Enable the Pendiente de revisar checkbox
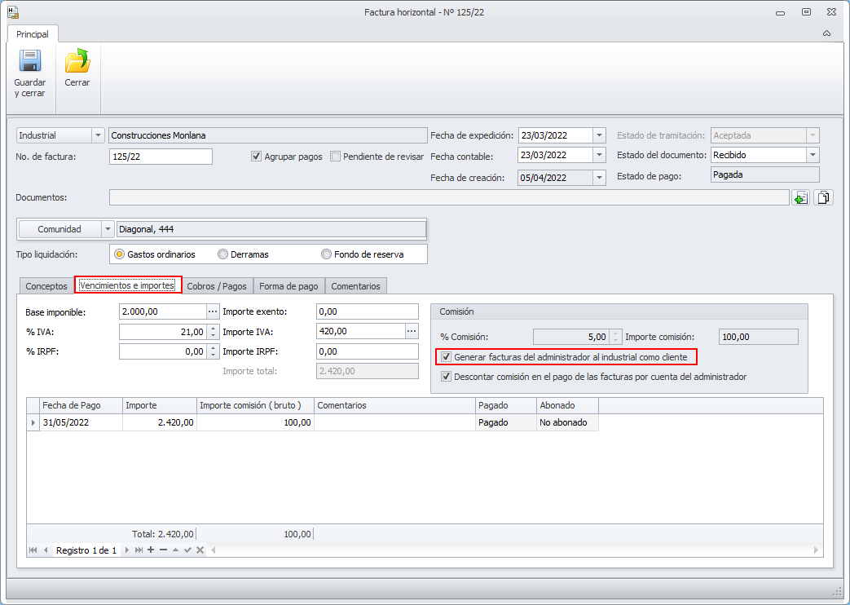This screenshot has width=850, height=605. coord(336,157)
